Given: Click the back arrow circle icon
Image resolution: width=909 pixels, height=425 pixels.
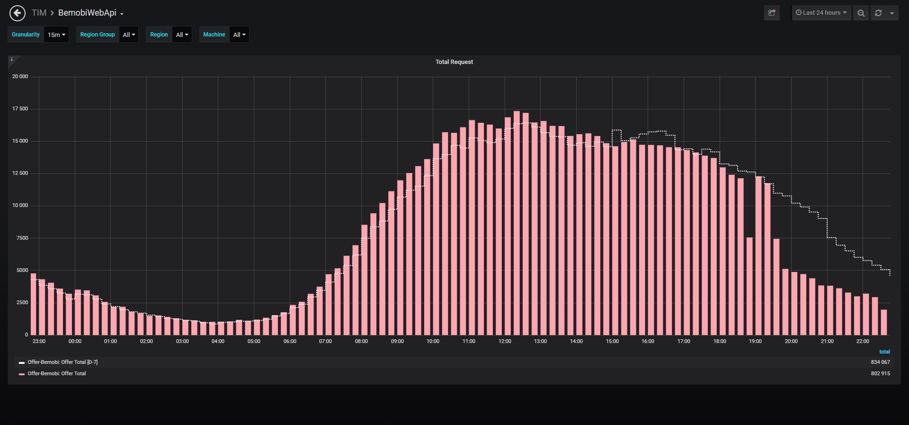Looking at the screenshot, I should pos(18,13).
